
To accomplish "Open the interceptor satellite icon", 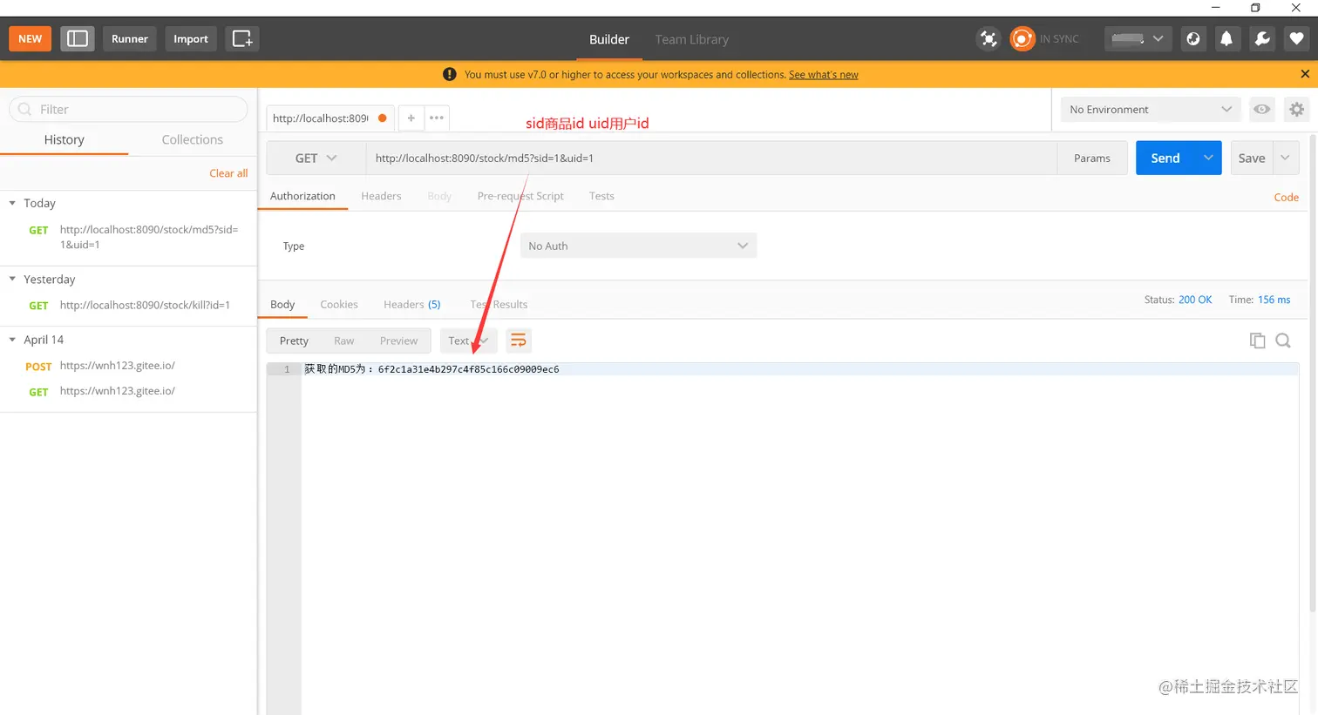I will pyautogui.click(x=988, y=38).
